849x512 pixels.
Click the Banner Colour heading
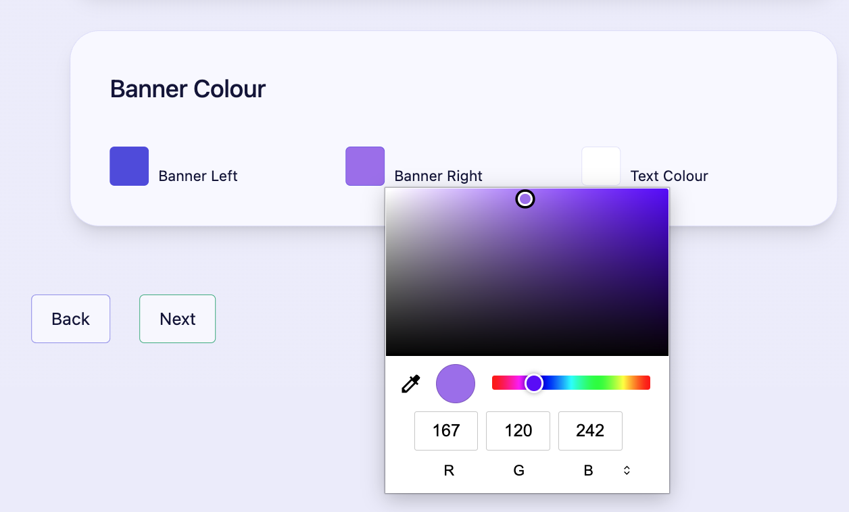point(188,88)
